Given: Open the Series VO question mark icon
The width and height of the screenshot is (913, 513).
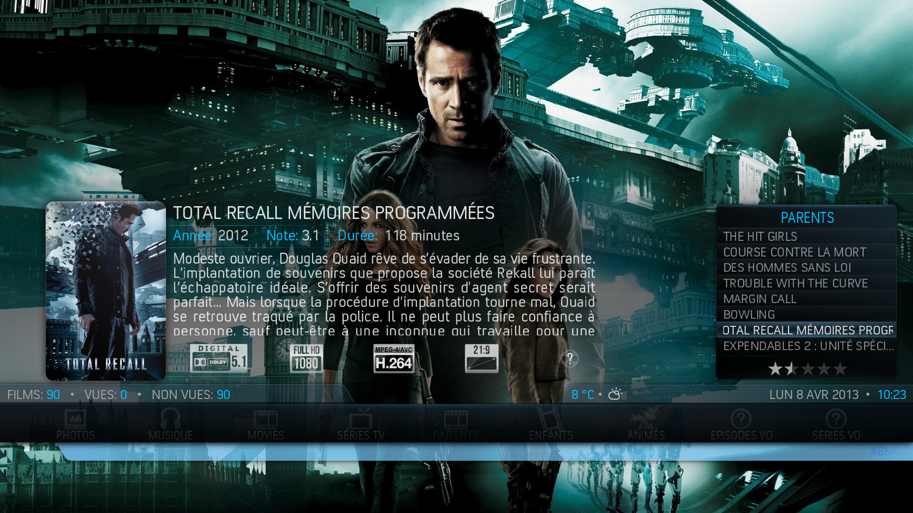Looking at the screenshot, I should tap(836, 419).
